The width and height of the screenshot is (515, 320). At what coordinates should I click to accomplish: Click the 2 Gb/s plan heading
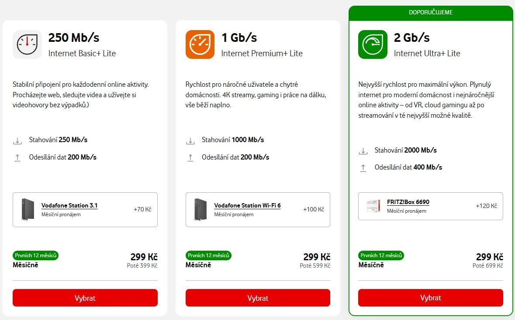(412, 37)
